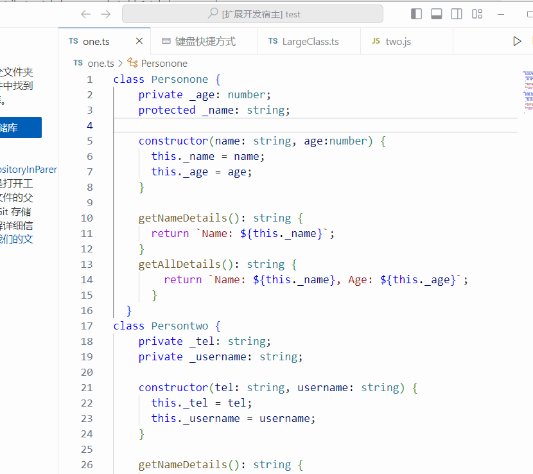533x474 pixels.
Task: Click 'this._name = name;' on line 6
Action: click(207, 156)
